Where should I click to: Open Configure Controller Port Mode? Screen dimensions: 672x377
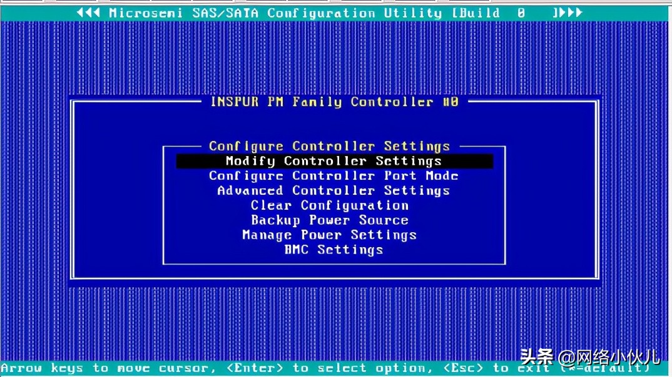[x=333, y=175]
